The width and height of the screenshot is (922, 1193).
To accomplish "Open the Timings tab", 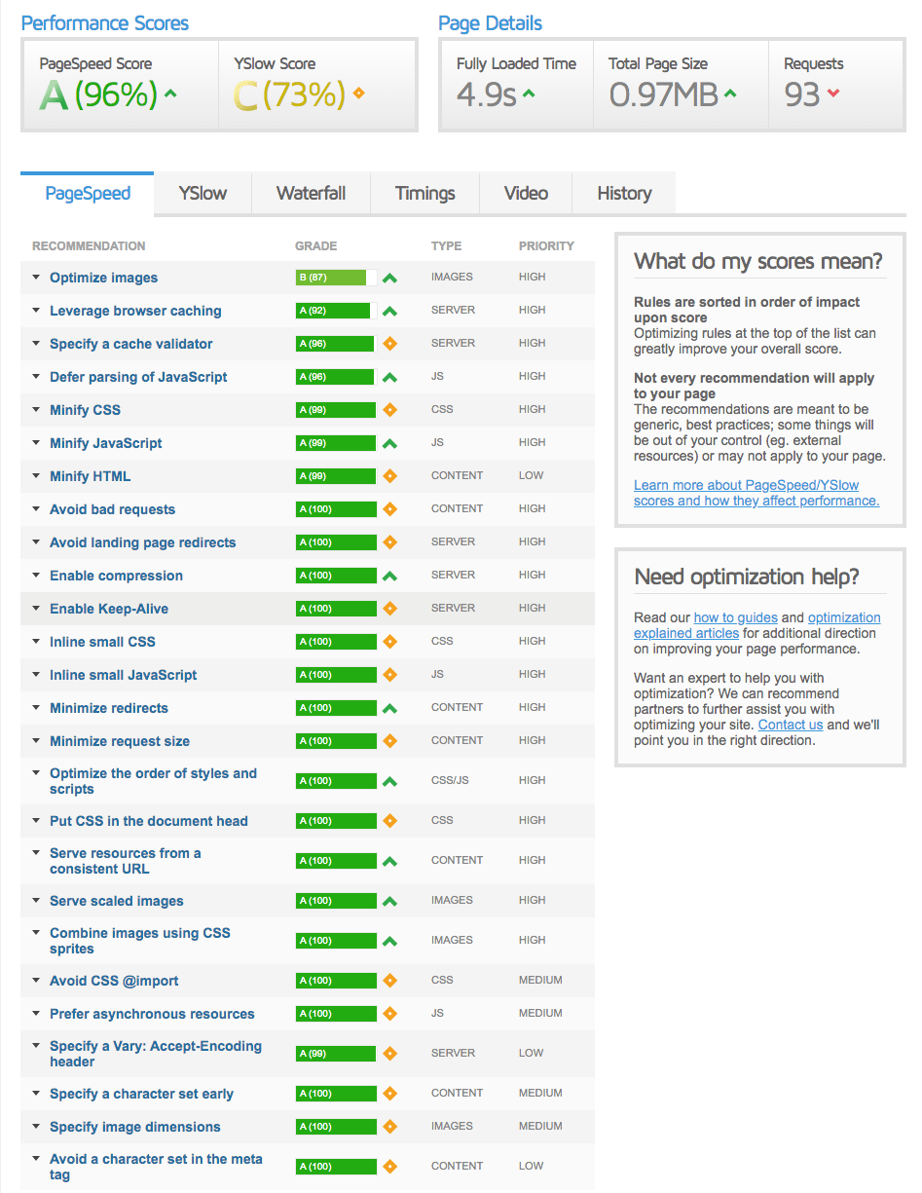I will tap(425, 193).
